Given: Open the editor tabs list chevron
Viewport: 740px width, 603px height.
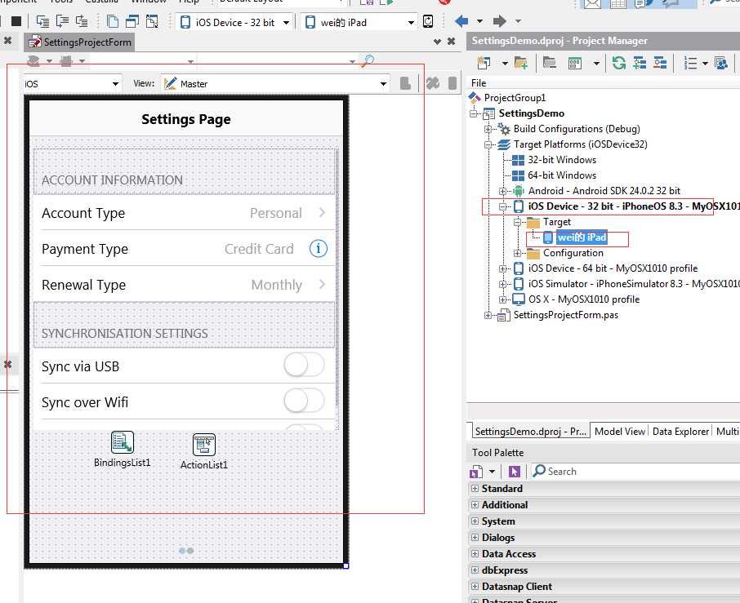Looking at the screenshot, I should pos(437,42).
